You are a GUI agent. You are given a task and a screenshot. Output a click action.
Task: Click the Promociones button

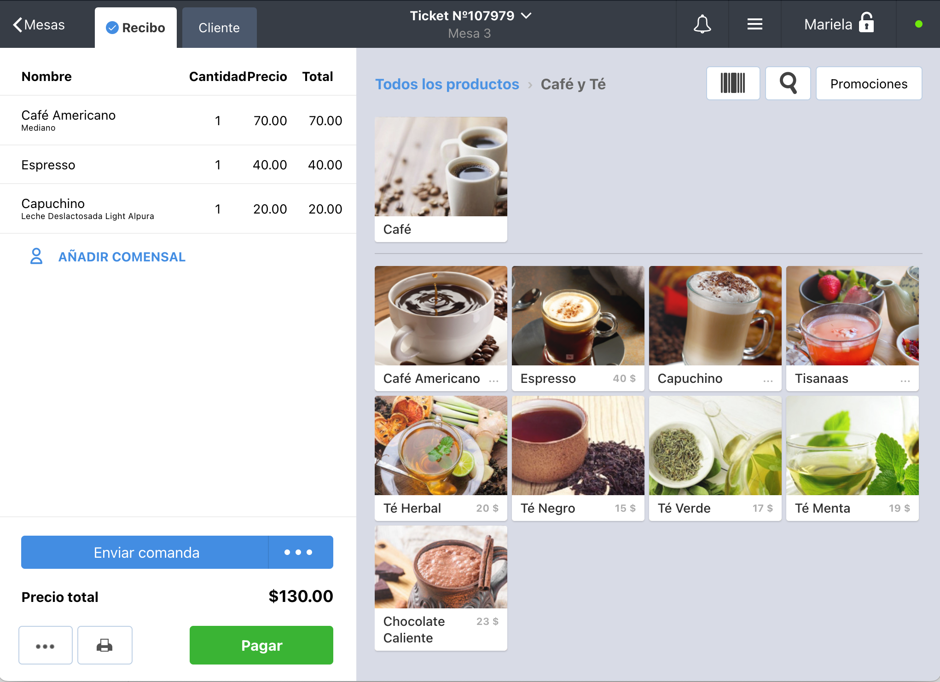click(x=869, y=83)
